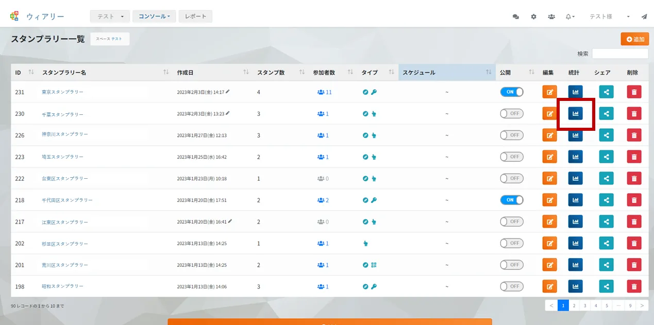Turn on 公開 for 昭和スタンプラリー
The width and height of the screenshot is (654, 325).
coord(512,286)
